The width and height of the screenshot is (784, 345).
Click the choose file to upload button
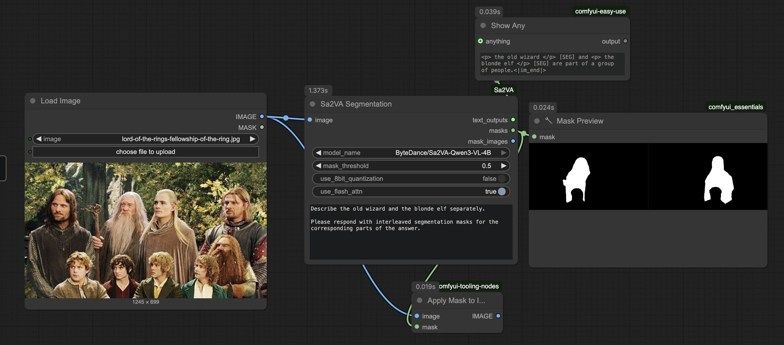point(146,152)
